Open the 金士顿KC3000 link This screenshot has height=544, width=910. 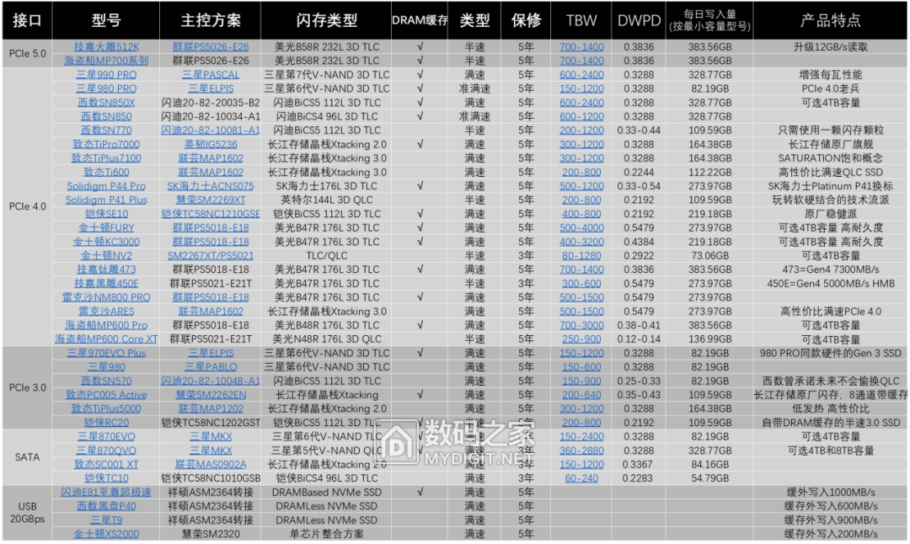pyautogui.click(x=106, y=242)
